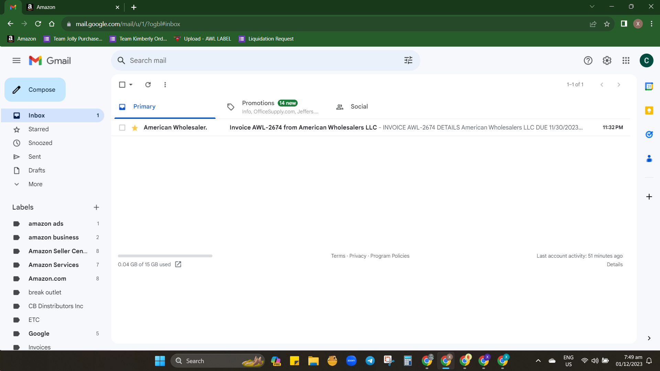Open a new browser tab
660x371 pixels.
134,7
